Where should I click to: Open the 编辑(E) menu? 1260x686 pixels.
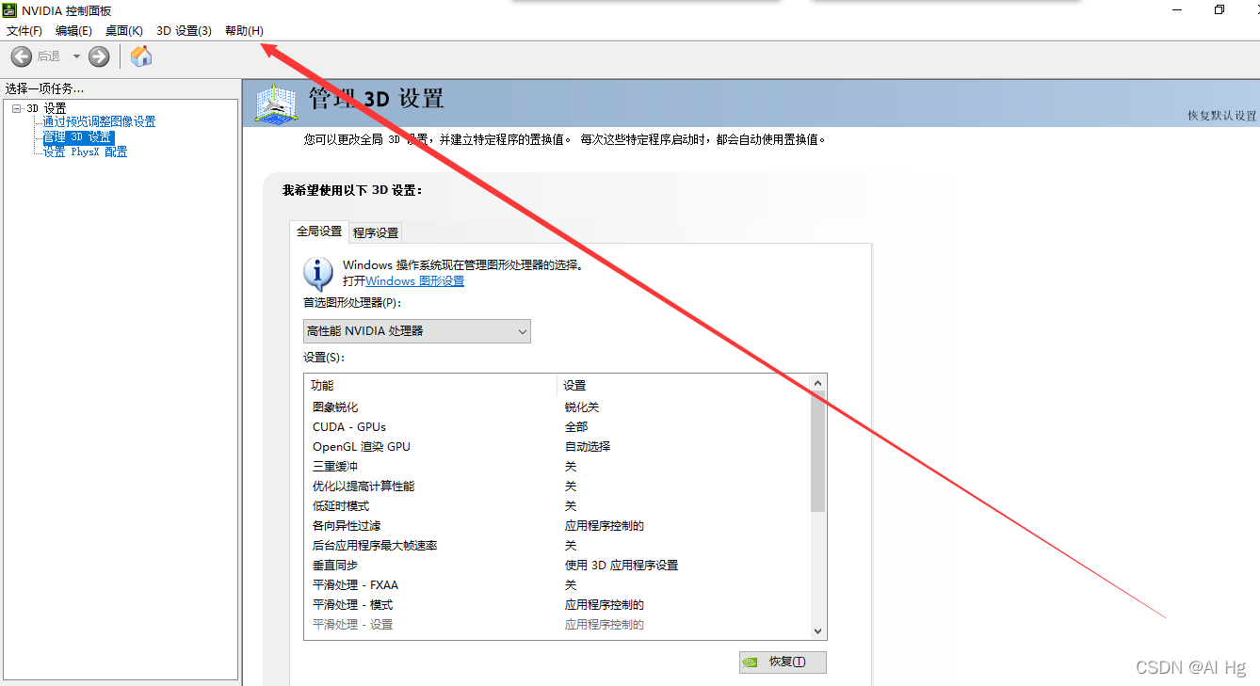[73, 31]
